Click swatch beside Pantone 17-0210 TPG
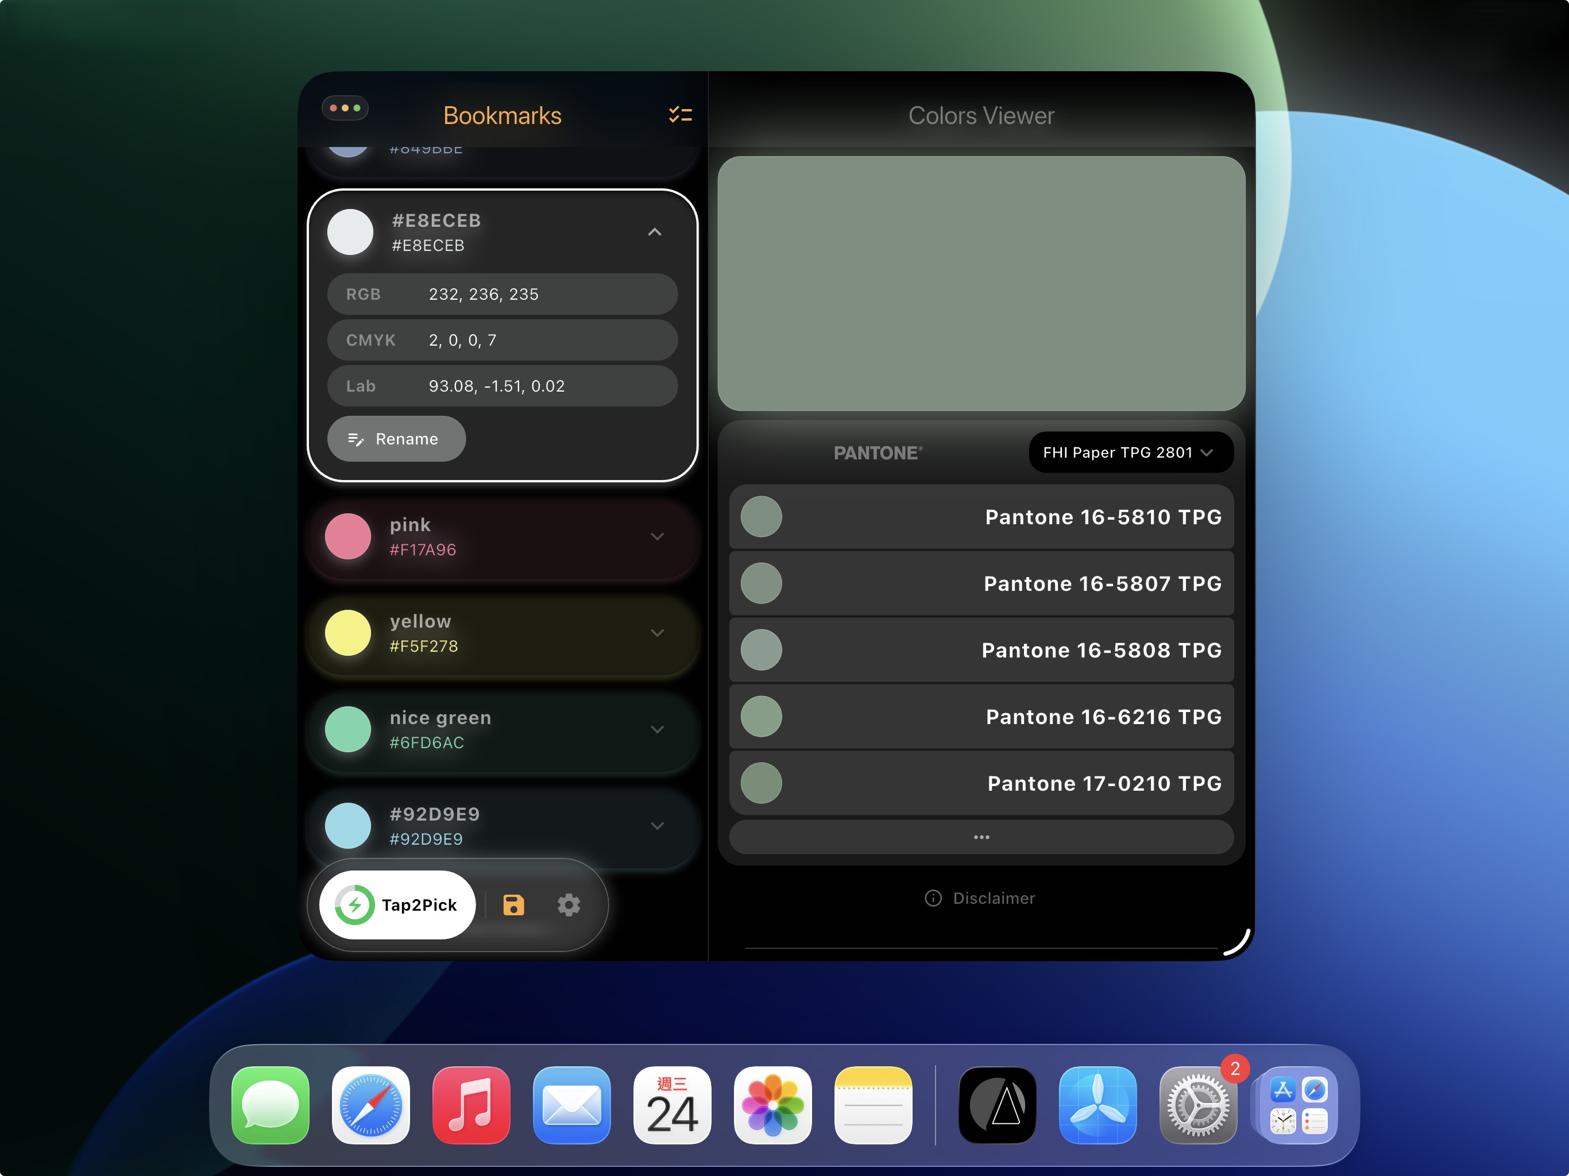Screen dimensions: 1569x1176 [x=762, y=783]
